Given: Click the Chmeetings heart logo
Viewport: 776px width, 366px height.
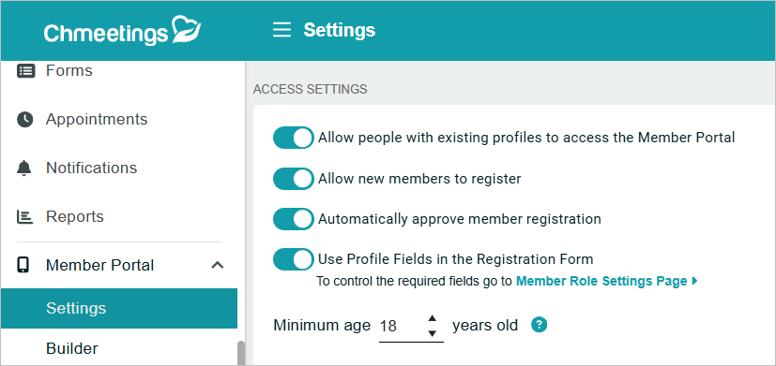Looking at the screenshot, I should [186, 30].
